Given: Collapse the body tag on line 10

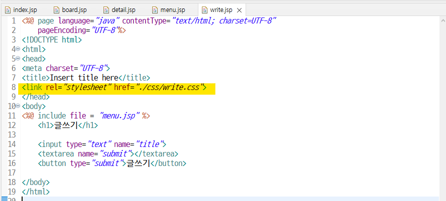Looking at the screenshot, I should tap(18, 106).
